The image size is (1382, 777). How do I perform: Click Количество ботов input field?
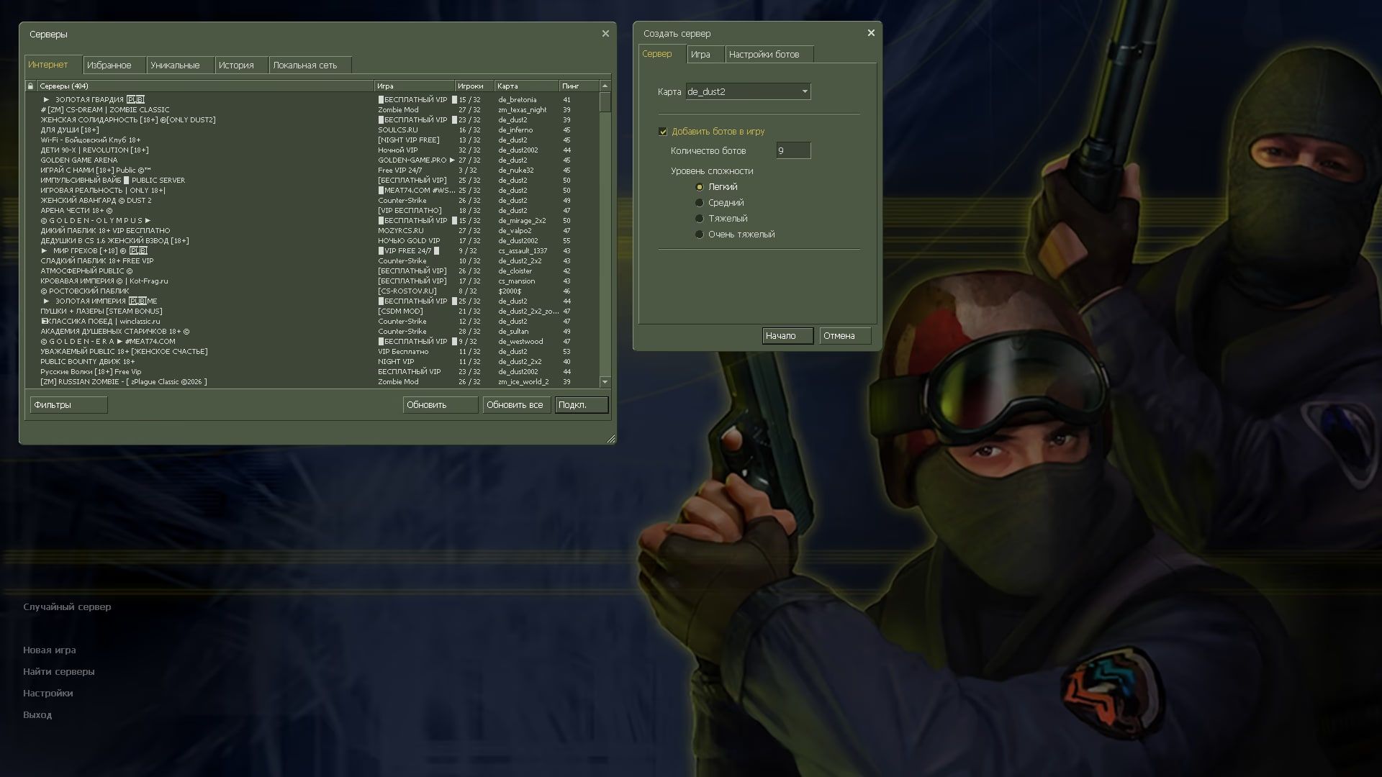click(x=793, y=150)
